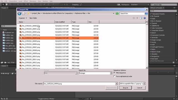The image size is (178, 100).
Task: Click Toggle Switches / Modes button
Action: click(46, 99)
